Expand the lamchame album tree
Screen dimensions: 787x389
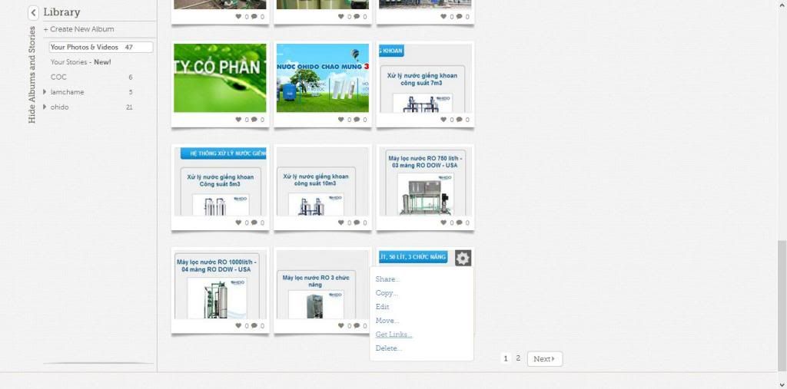(45, 92)
